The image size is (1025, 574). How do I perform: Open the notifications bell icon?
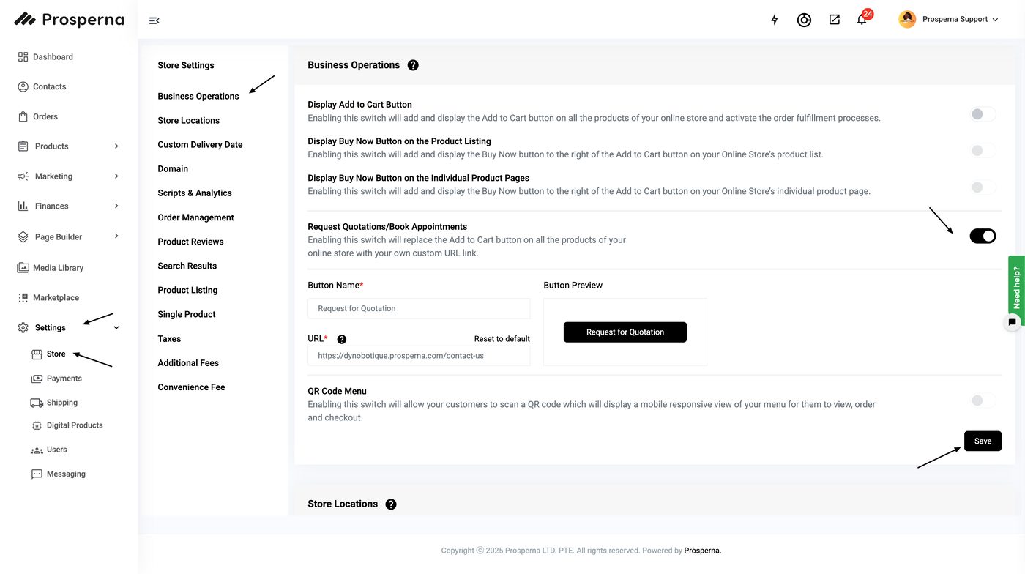click(862, 20)
